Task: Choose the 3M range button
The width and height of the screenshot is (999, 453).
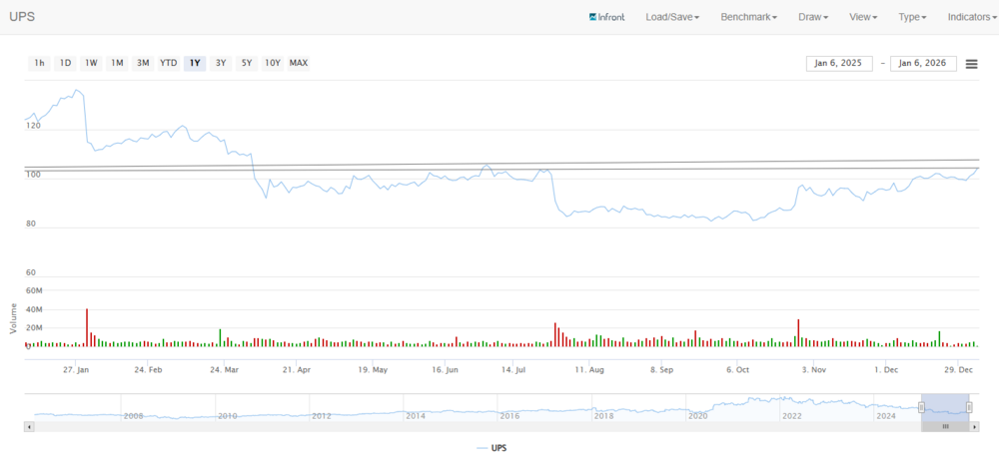Action: [143, 63]
